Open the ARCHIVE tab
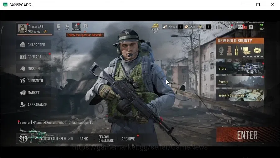280x158 pixels. pos(128,139)
